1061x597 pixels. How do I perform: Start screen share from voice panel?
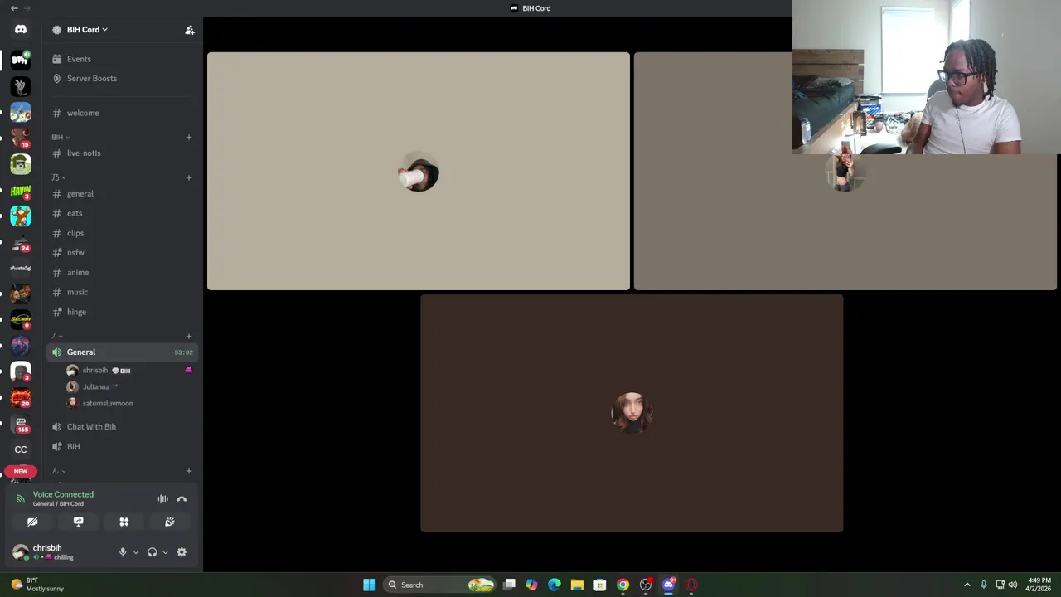click(79, 522)
